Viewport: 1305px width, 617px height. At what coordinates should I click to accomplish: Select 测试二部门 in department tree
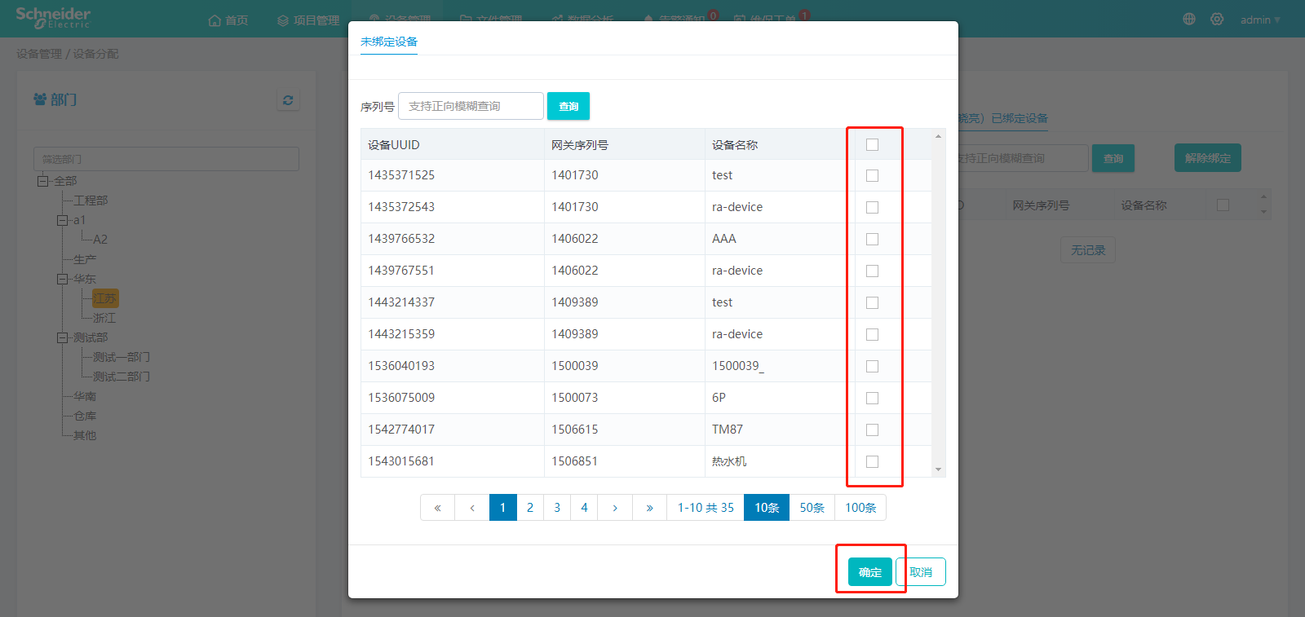(x=122, y=377)
